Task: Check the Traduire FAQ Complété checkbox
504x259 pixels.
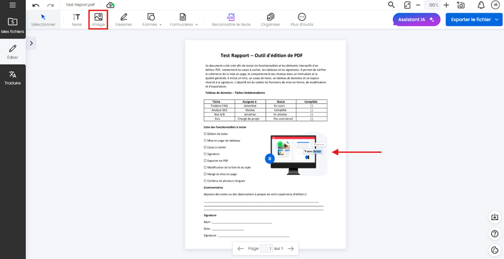Action: click(311, 106)
